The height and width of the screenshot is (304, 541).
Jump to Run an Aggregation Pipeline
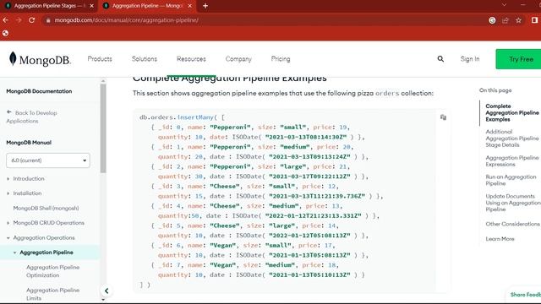[x=511, y=180]
